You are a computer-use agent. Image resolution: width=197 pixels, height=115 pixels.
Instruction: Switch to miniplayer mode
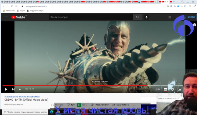[x=179, y=89]
